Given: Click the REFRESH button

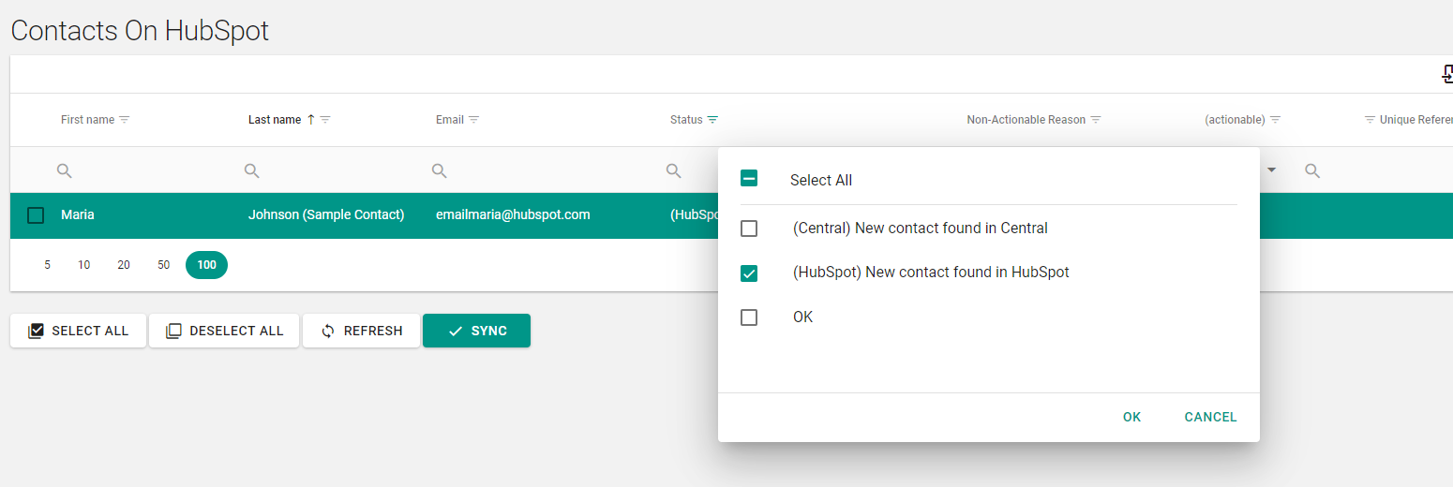Looking at the screenshot, I should coord(361,331).
